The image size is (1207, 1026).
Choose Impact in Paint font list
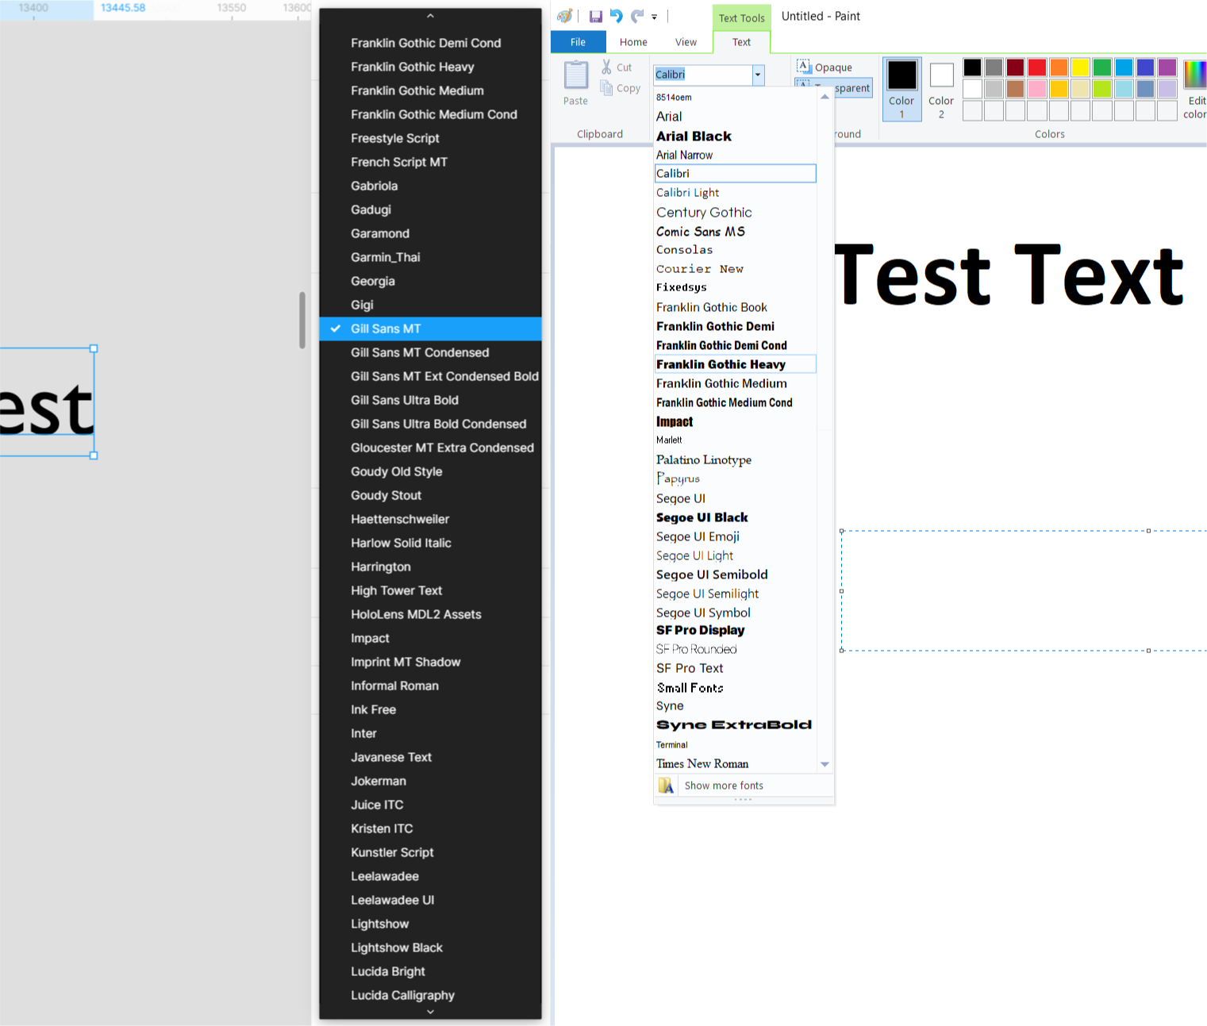[x=735, y=421]
